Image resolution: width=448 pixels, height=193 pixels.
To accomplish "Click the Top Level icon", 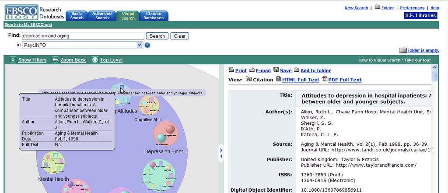I will [95, 60].
